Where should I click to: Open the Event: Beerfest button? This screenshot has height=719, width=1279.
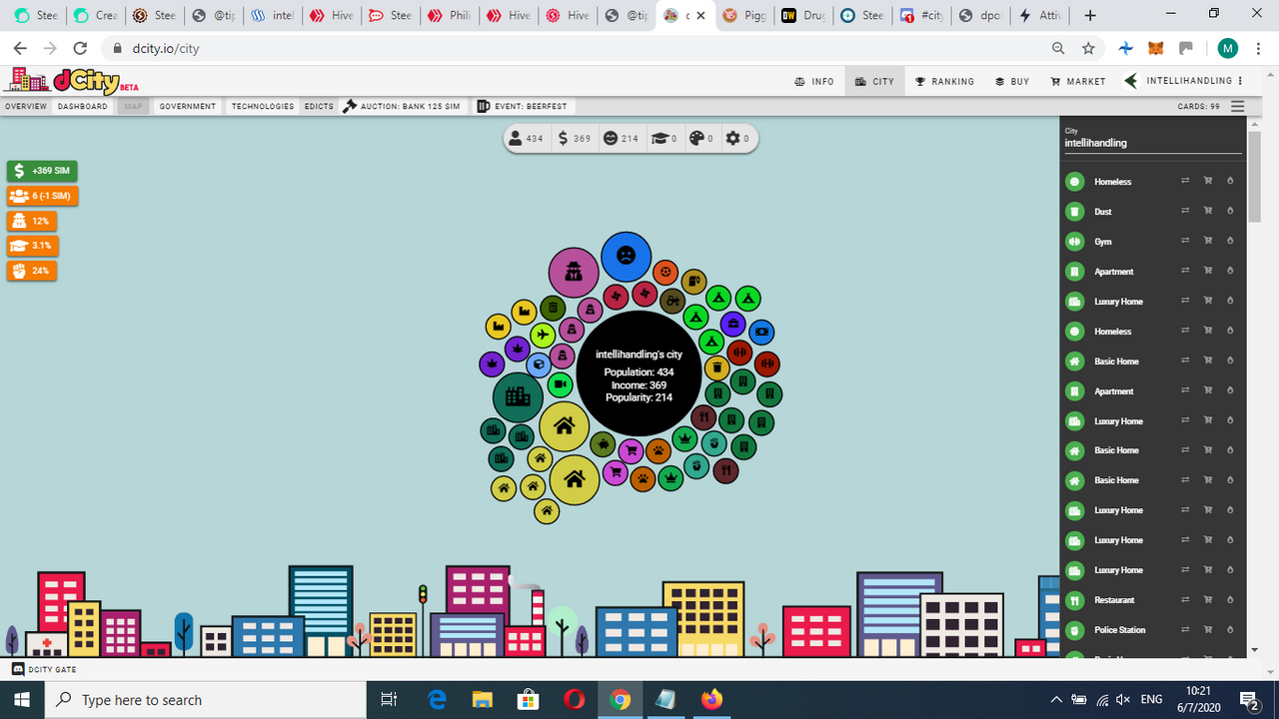[x=524, y=107]
